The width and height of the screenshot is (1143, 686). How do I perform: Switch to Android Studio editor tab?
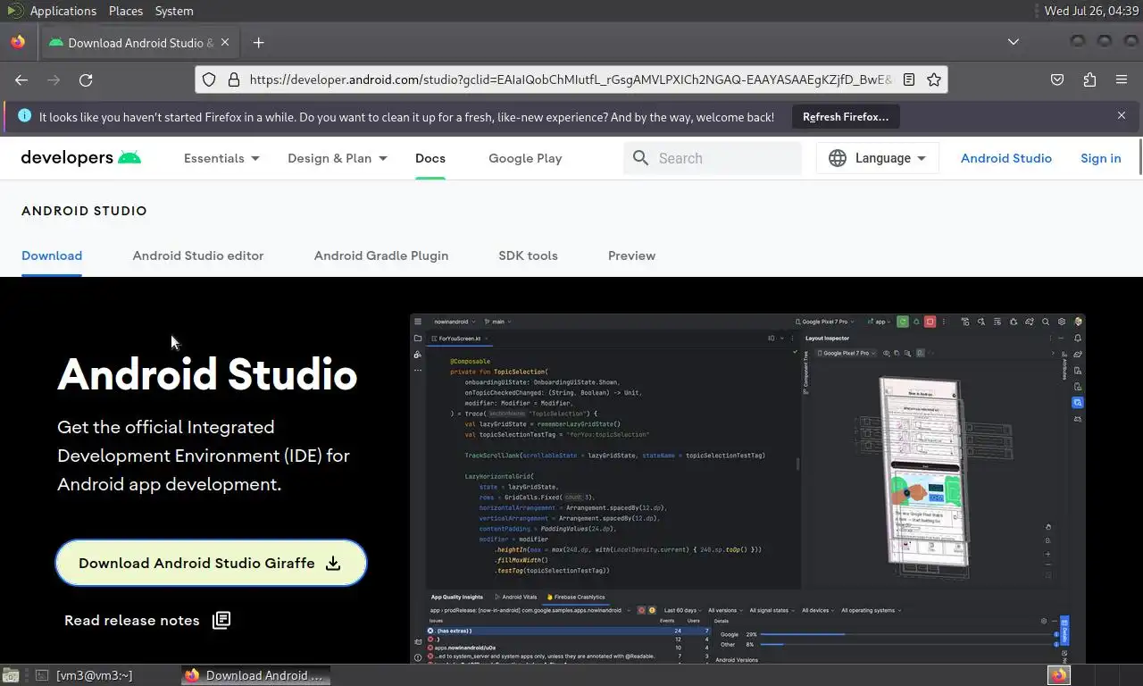198,255
